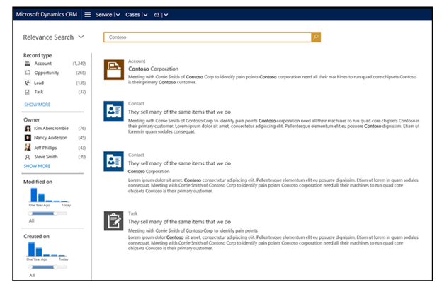The width and height of the screenshot is (442, 294).
Task: Click the Contoso Corporation subtitle under second Contact
Action: coord(149,171)
